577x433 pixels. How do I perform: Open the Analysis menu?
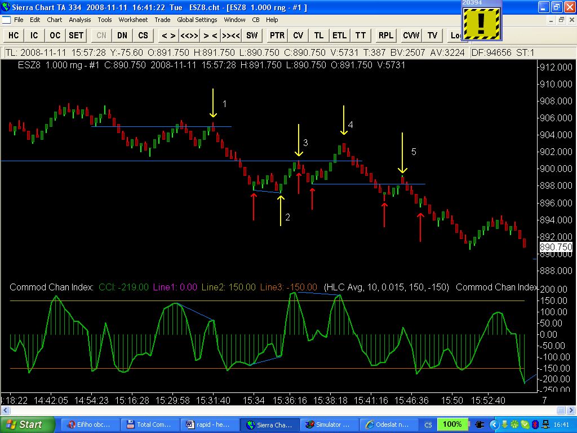point(80,20)
